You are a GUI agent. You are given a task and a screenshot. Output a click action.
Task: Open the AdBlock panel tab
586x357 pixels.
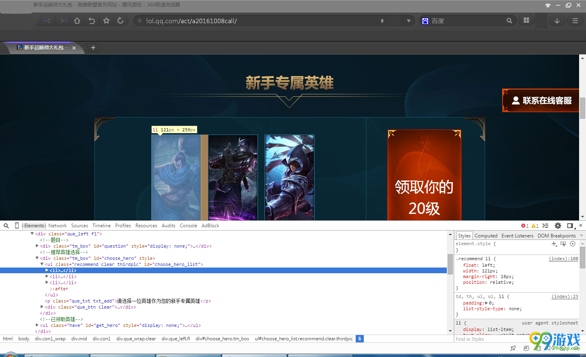[210, 226]
